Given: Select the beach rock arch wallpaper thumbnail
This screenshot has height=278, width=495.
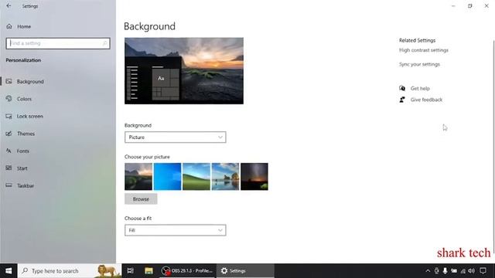Looking at the screenshot, I should pos(225,177).
